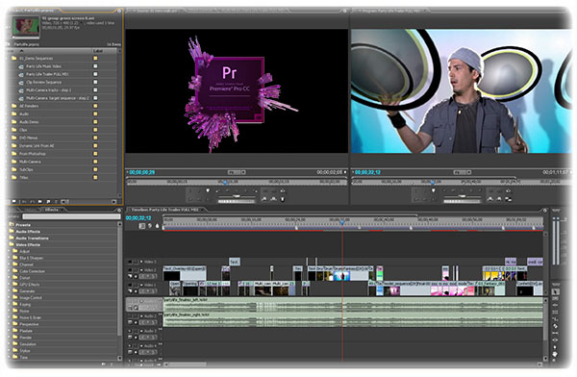The width and height of the screenshot is (577, 377).
Task: Click the Program monitor playhead on time ruler
Action: 433,182
